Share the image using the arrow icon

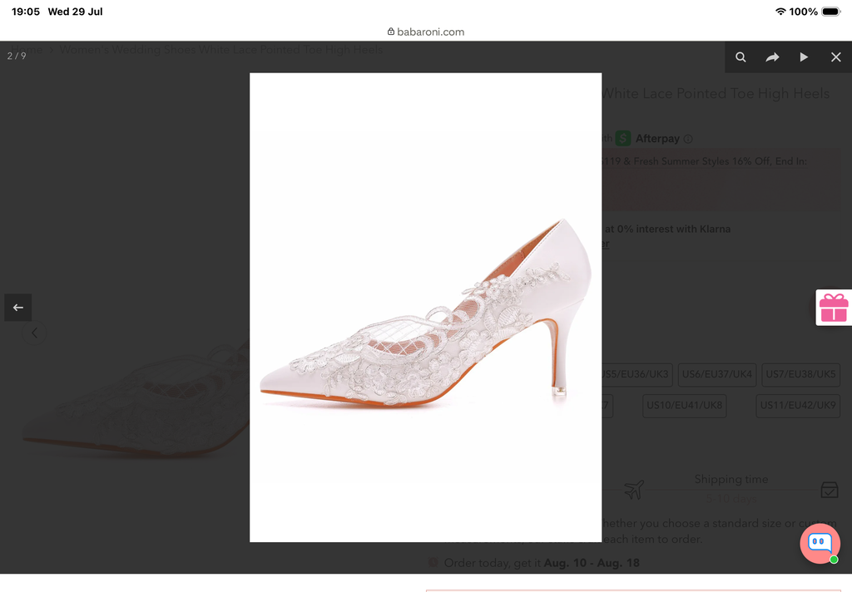tap(772, 57)
